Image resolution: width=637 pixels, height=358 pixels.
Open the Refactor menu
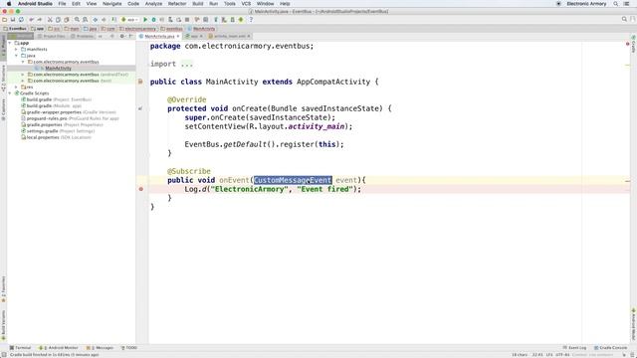click(177, 4)
